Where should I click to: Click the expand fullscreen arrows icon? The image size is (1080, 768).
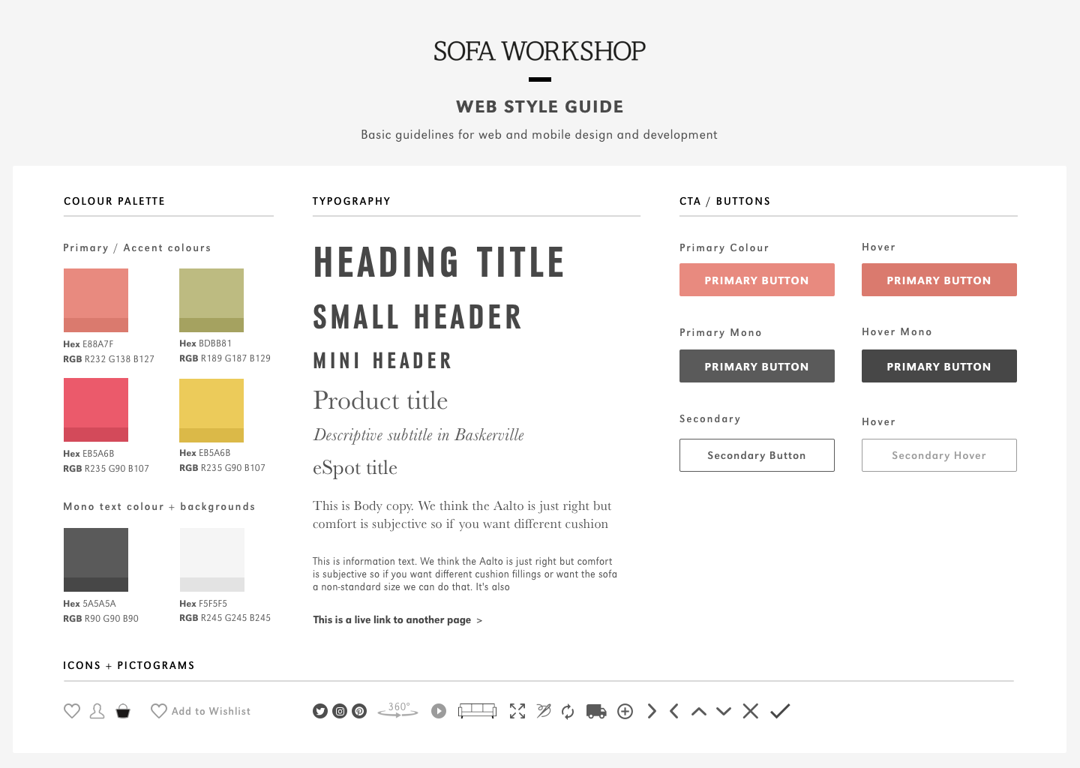pos(517,711)
